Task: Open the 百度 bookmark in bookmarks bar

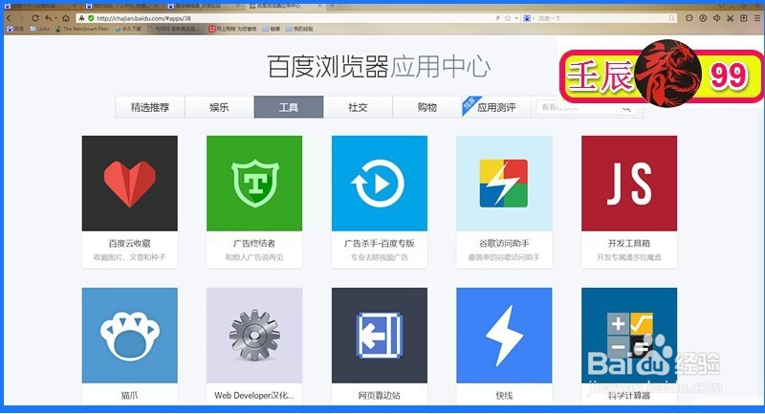Action: click(x=14, y=29)
